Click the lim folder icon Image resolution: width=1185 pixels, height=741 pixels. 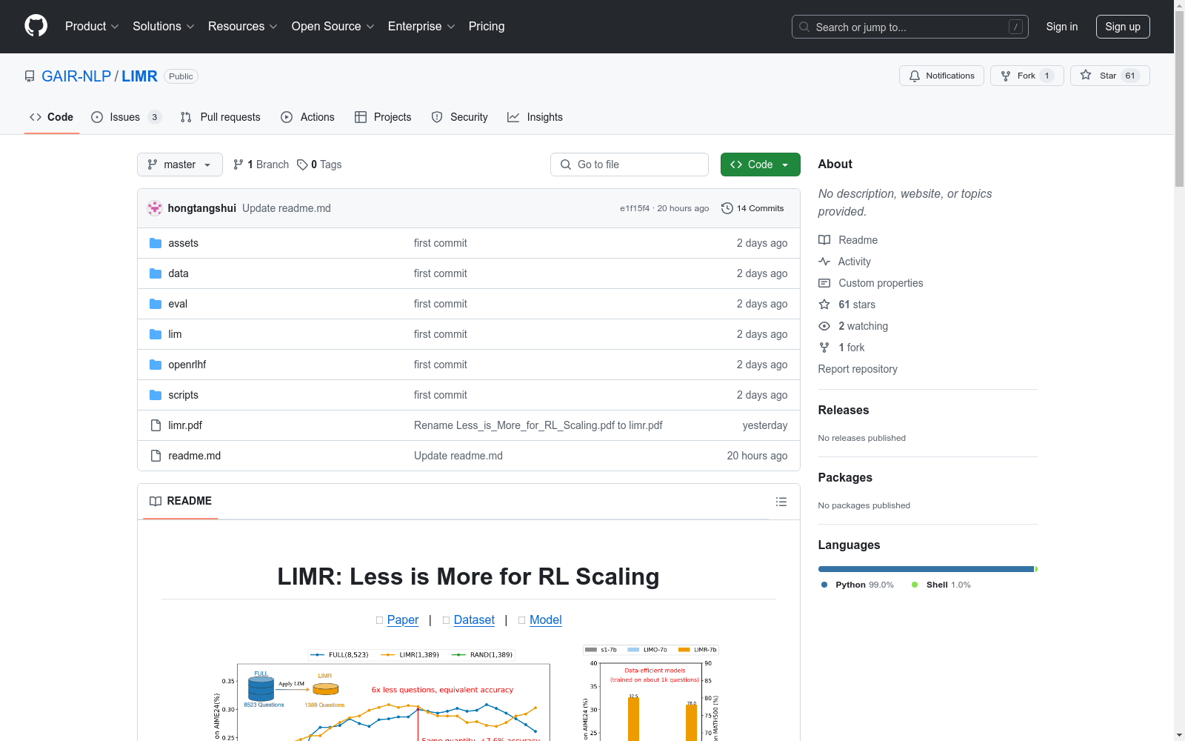(x=156, y=334)
